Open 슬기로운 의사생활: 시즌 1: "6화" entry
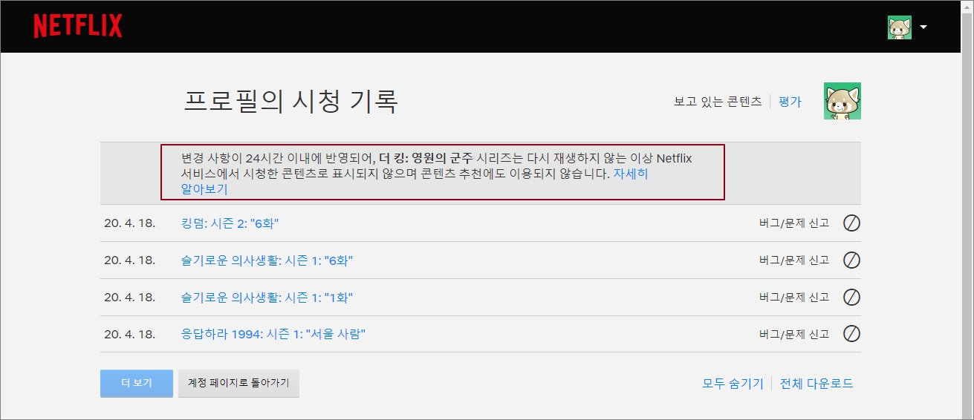 coord(267,260)
